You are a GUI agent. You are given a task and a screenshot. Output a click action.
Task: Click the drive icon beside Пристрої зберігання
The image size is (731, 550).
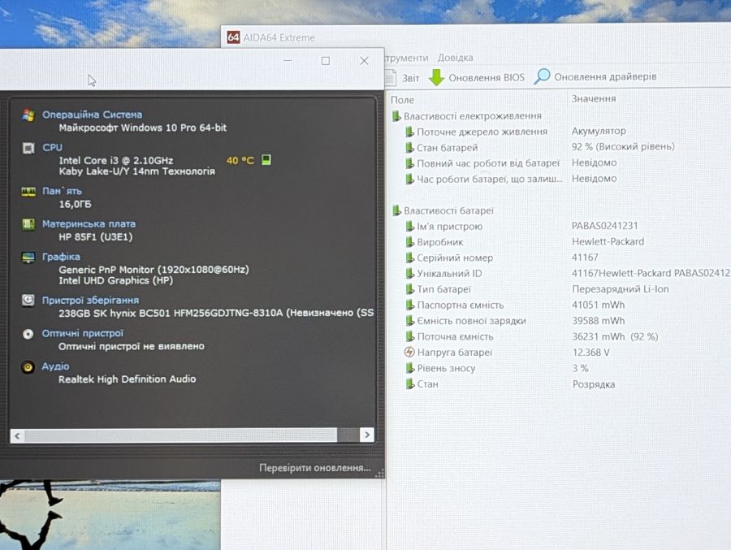28,300
